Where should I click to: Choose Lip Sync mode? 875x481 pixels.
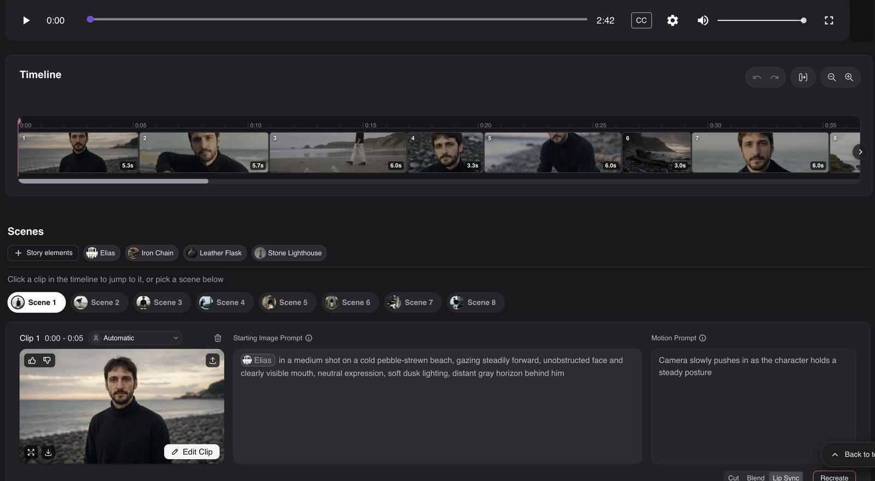pyautogui.click(x=786, y=477)
